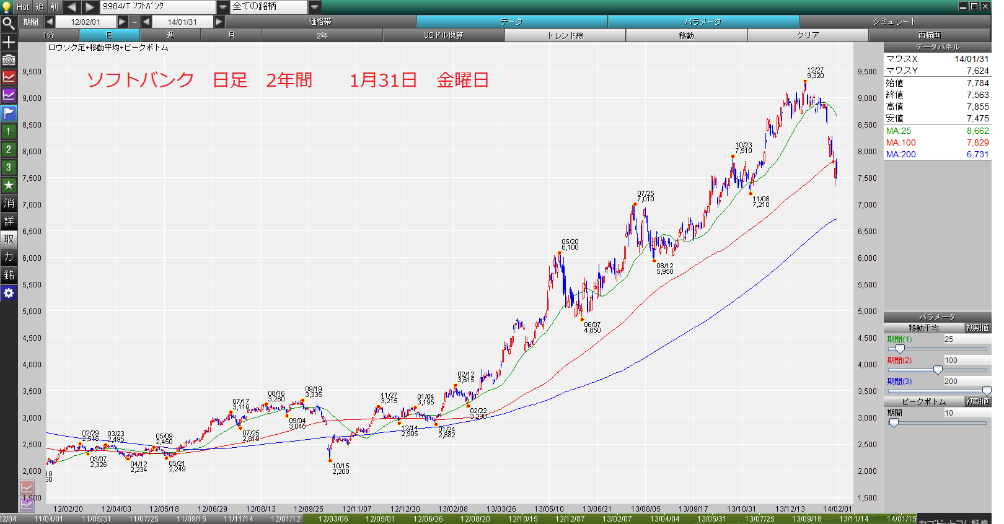Open settings with the gear icon

9,293
